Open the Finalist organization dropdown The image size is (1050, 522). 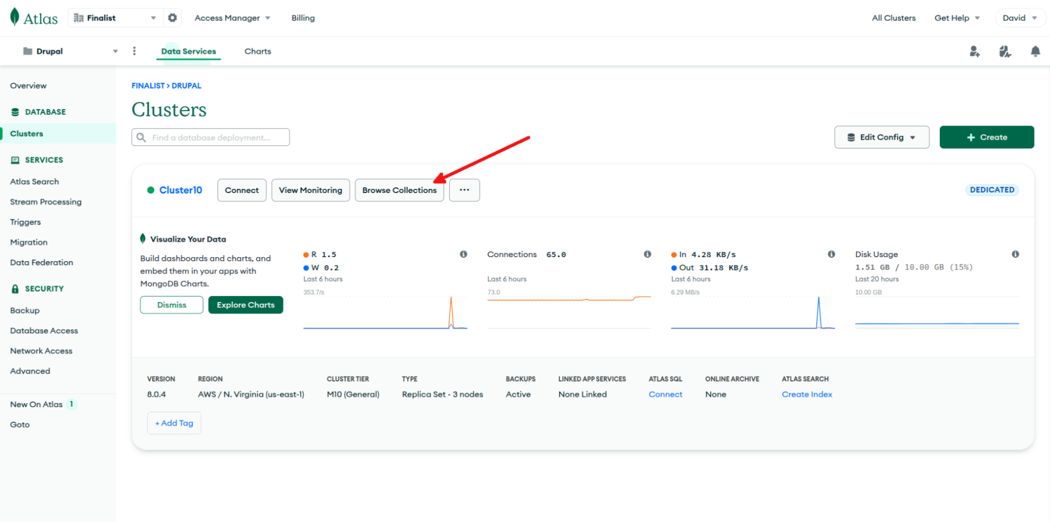tap(116, 18)
